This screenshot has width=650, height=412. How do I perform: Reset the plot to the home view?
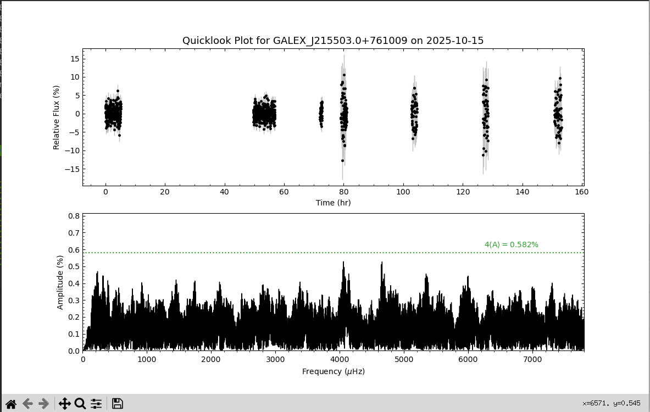10,404
